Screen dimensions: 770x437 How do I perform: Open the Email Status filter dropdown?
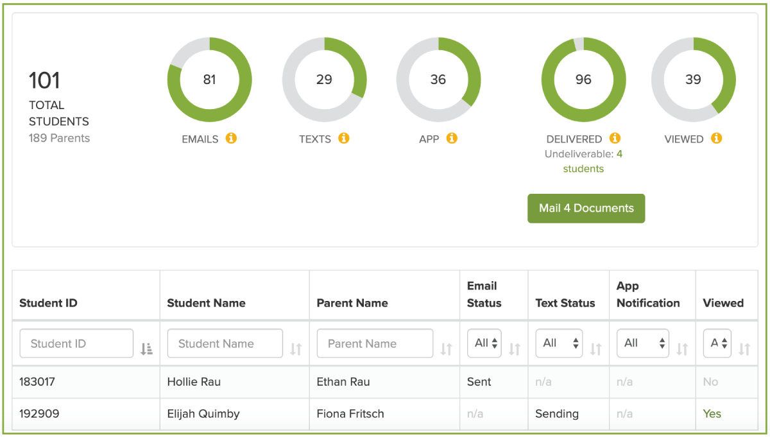[x=484, y=343]
